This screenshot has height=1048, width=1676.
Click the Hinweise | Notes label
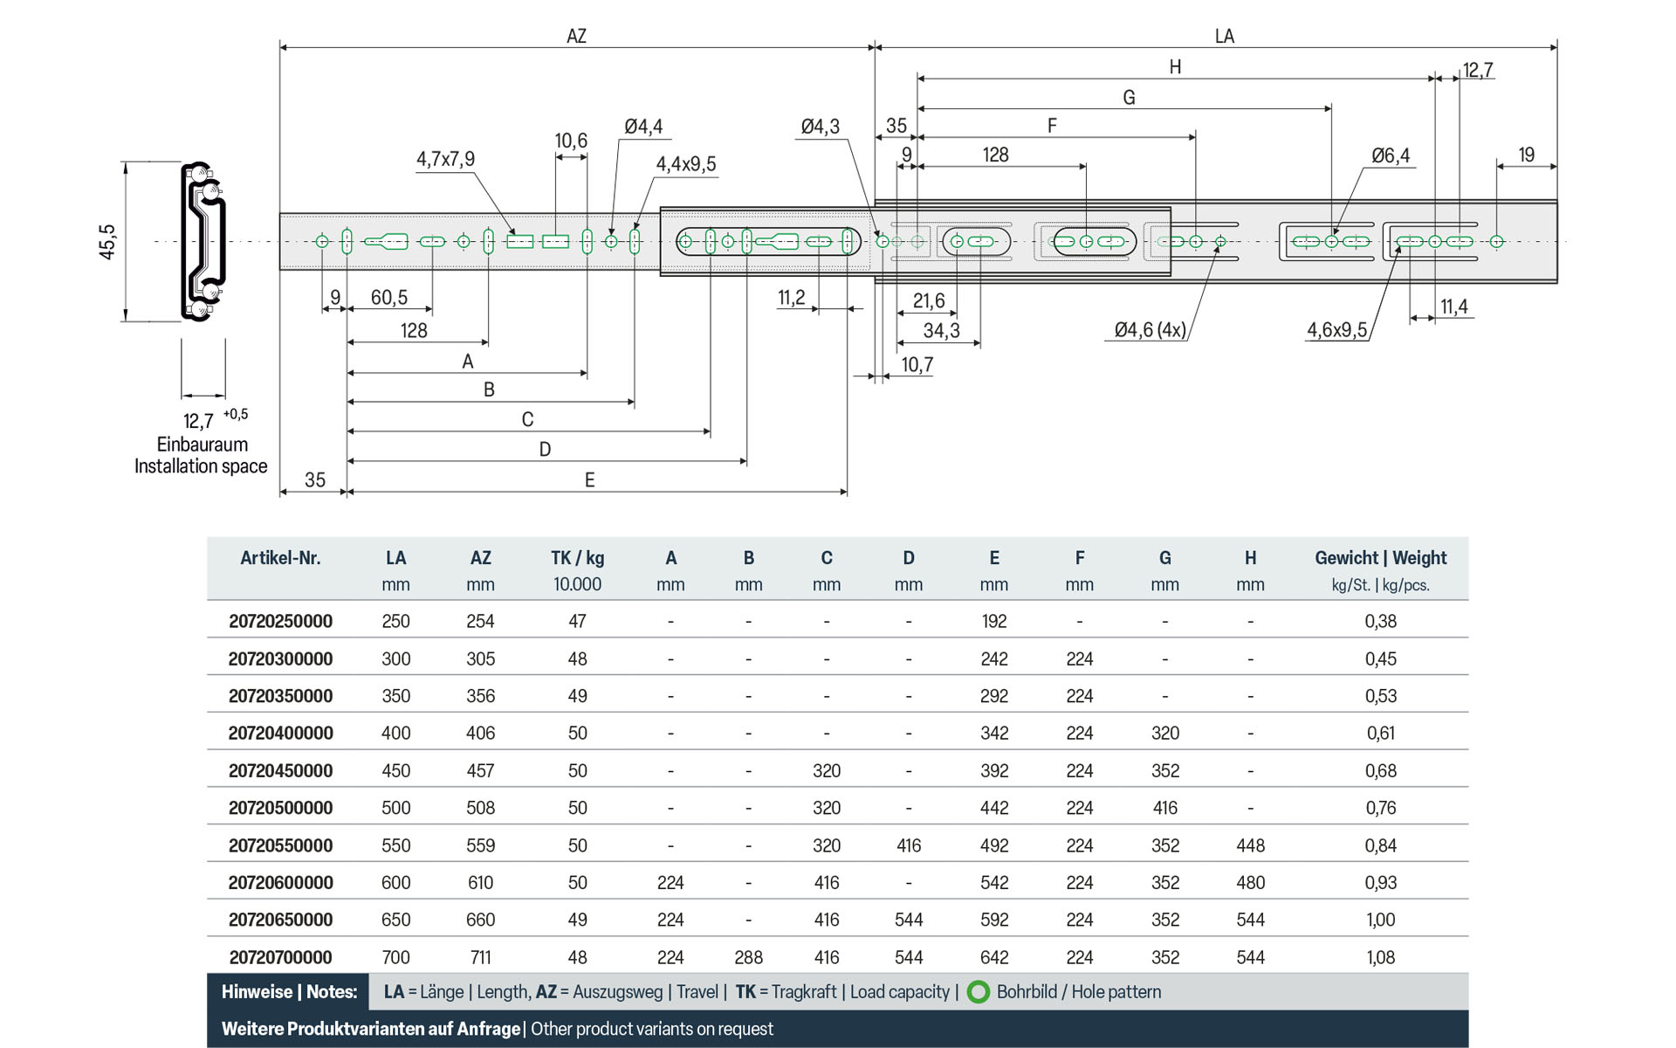[289, 992]
